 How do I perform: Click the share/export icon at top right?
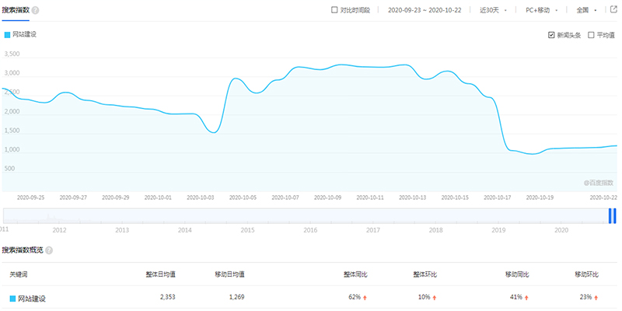[x=612, y=10]
